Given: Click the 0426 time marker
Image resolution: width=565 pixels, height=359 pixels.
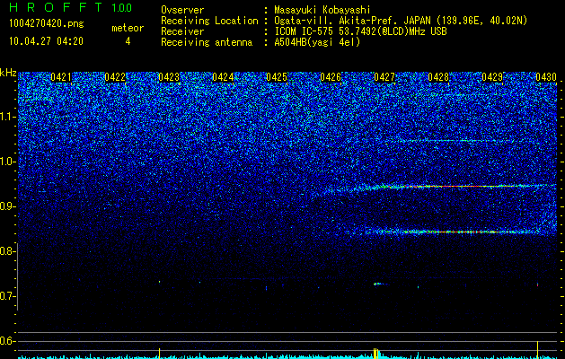Looking at the screenshot, I should pyautogui.click(x=331, y=77).
